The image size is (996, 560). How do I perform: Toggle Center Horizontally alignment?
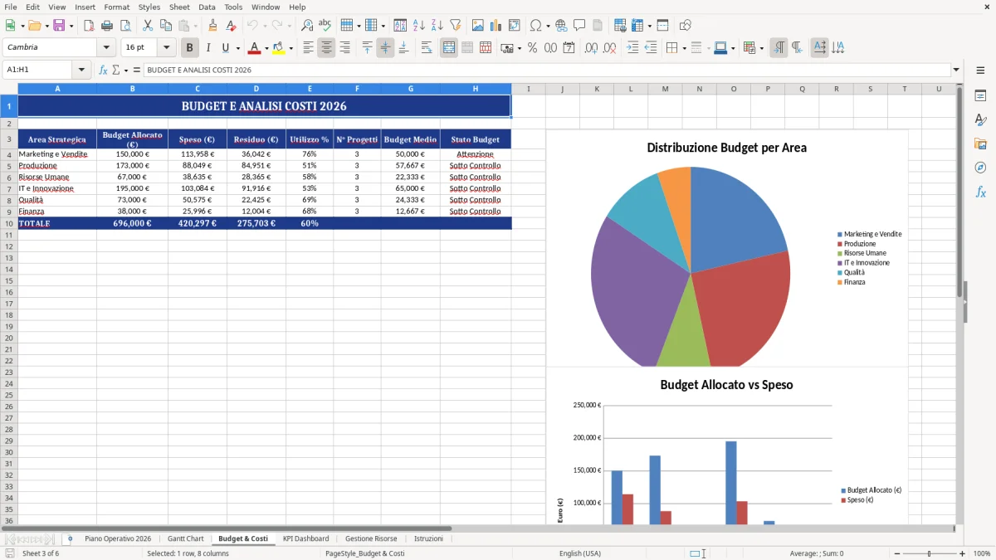[x=326, y=48]
